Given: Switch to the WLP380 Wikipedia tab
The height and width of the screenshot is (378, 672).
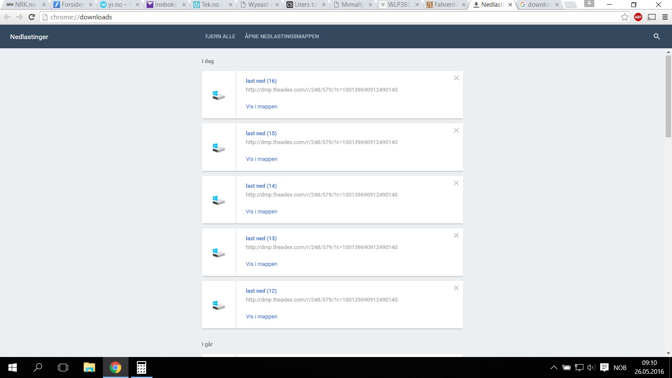Looking at the screenshot, I should pyautogui.click(x=399, y=5).
